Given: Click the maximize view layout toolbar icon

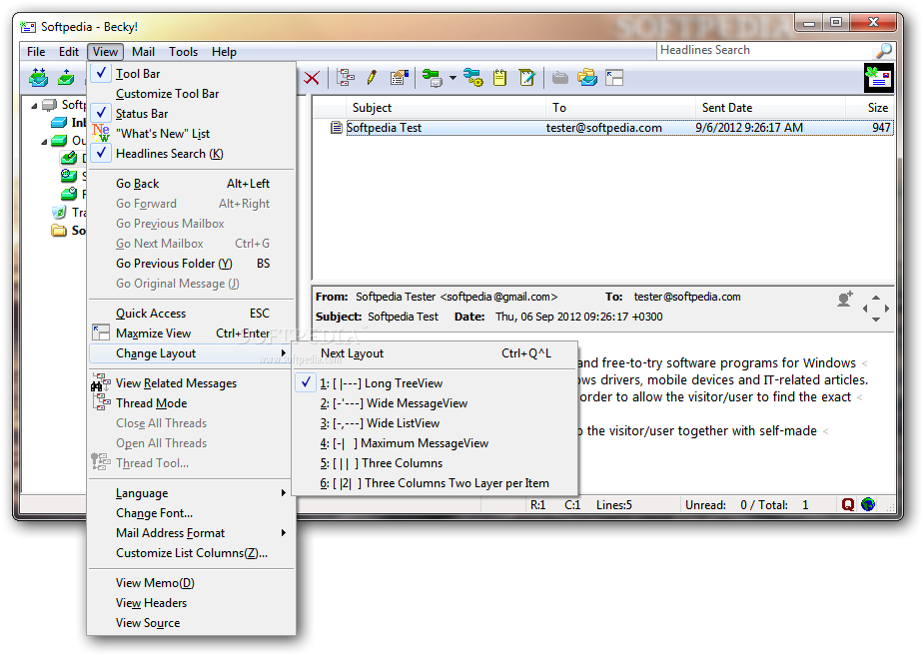Looking at the screenshot, I should point(614,78).
